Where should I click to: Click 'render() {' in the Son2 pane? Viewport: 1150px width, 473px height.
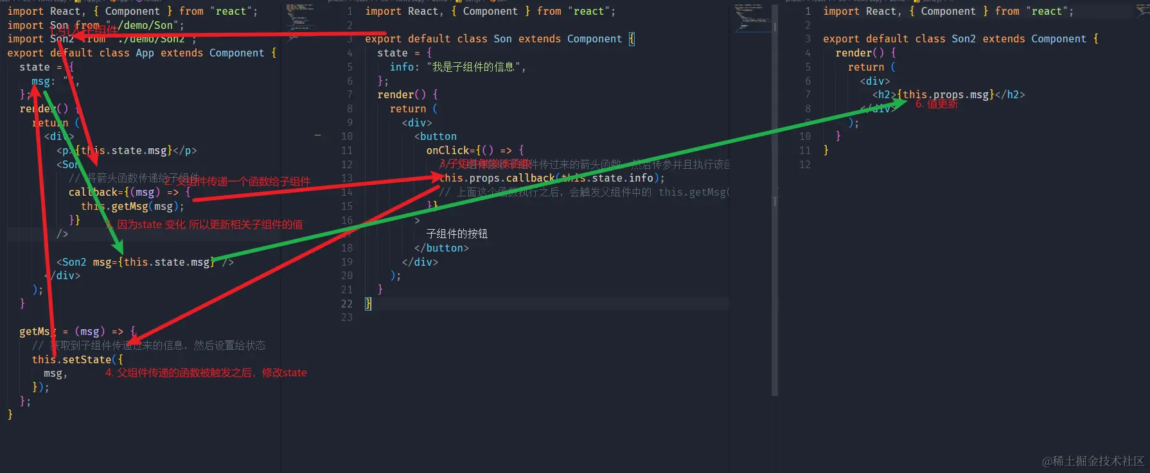tap(866, 53)
